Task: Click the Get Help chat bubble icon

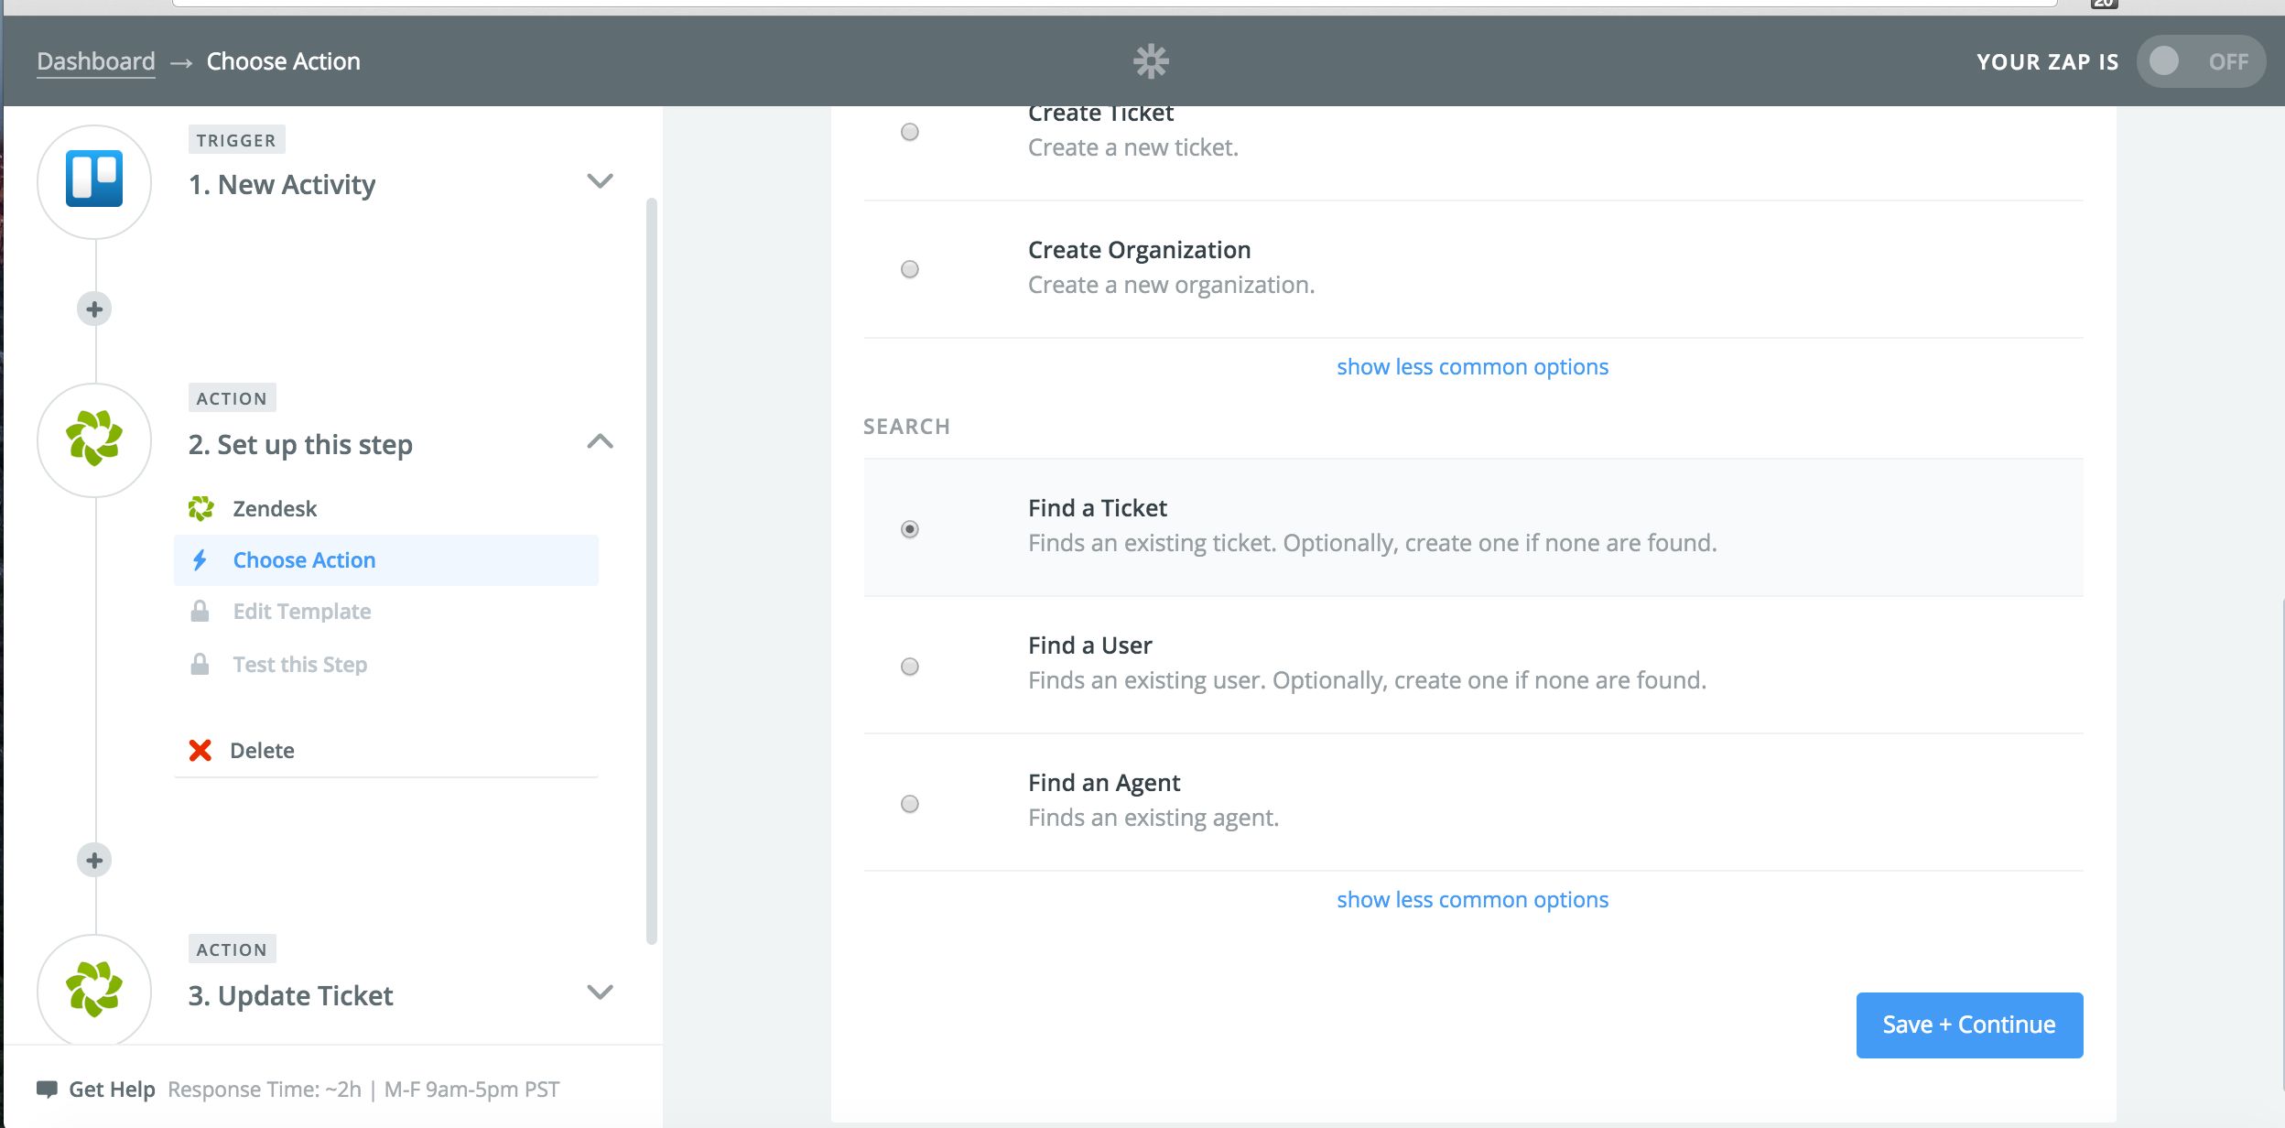Action: pos(47,1090)
